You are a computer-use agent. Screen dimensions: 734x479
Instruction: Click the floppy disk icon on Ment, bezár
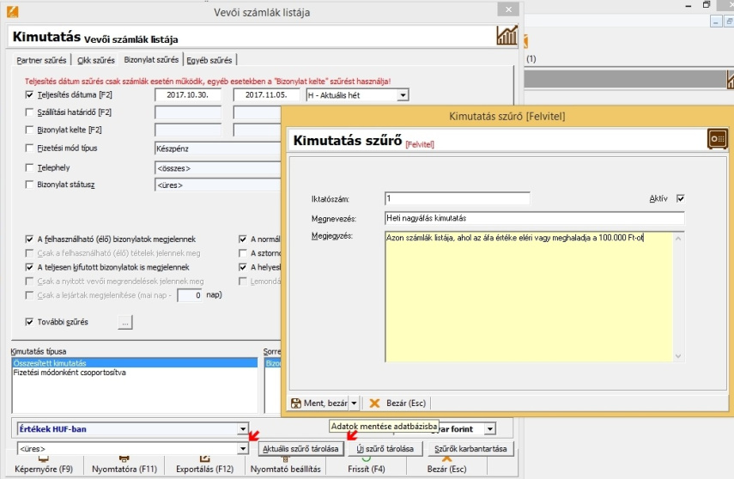(296, 402)
